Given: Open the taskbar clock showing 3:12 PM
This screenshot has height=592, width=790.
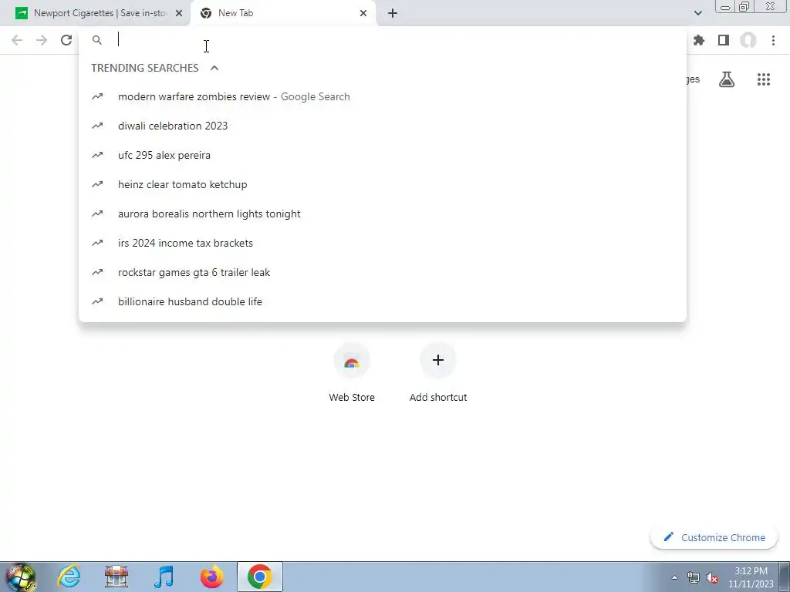Looking at the screenshot, I should coord(751,577).
